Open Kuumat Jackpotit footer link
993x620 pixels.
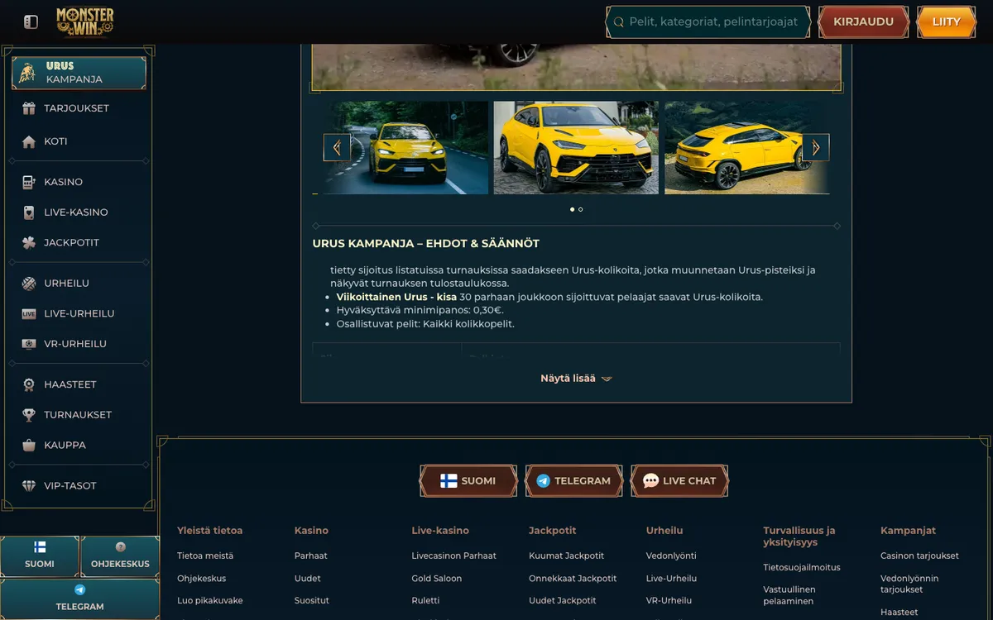click(x=567, y=556)
